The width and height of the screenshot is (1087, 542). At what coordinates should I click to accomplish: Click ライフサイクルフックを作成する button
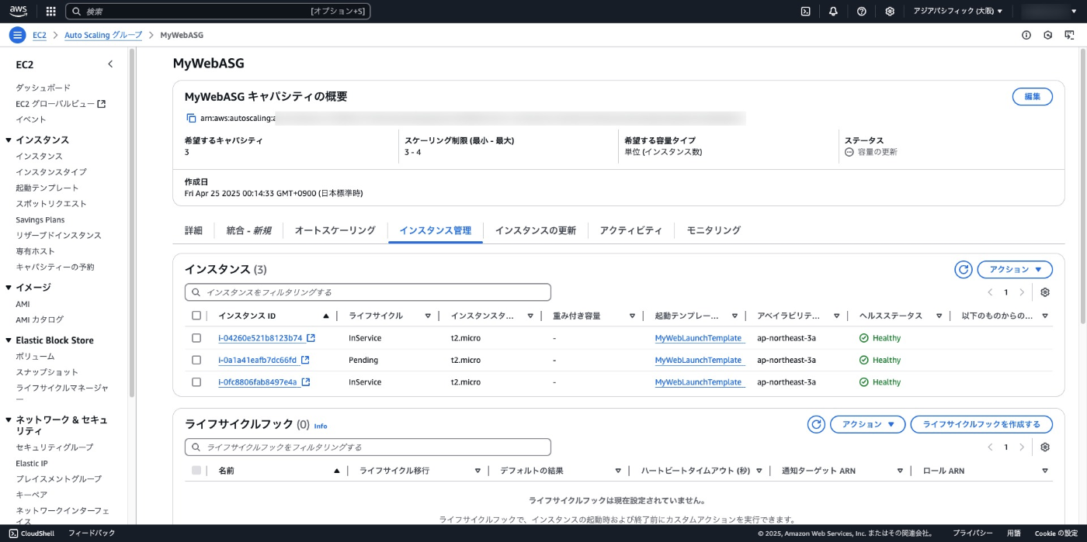(981, 424)
